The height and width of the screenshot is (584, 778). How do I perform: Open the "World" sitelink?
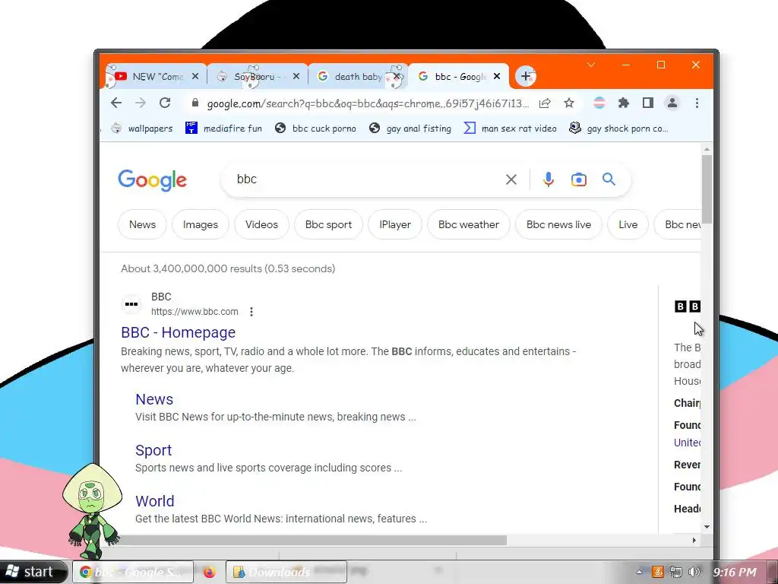155,501
